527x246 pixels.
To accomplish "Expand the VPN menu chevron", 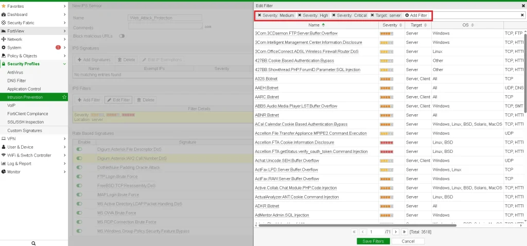I will click(x=64, y=138).
